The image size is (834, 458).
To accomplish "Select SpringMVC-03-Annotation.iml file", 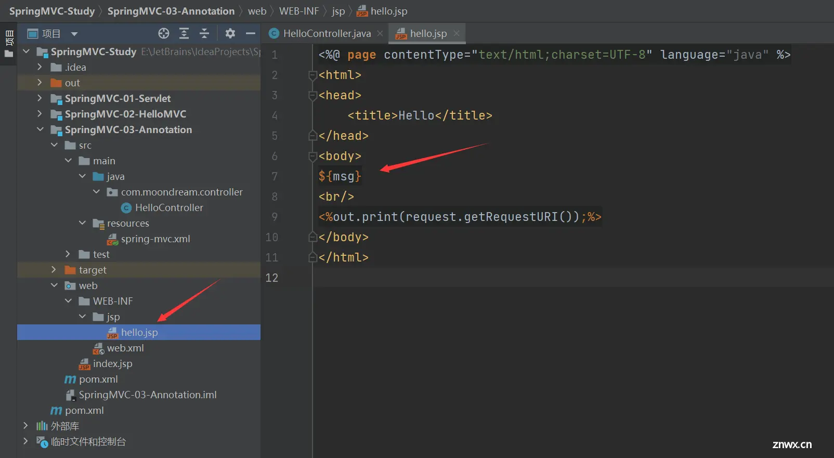I will click(x=148, y=395).
